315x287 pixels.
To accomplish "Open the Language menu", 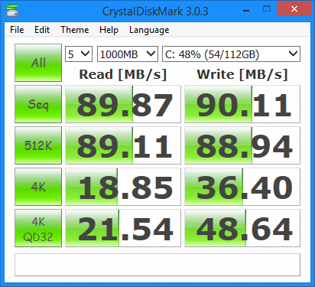I will coord(149,30).
